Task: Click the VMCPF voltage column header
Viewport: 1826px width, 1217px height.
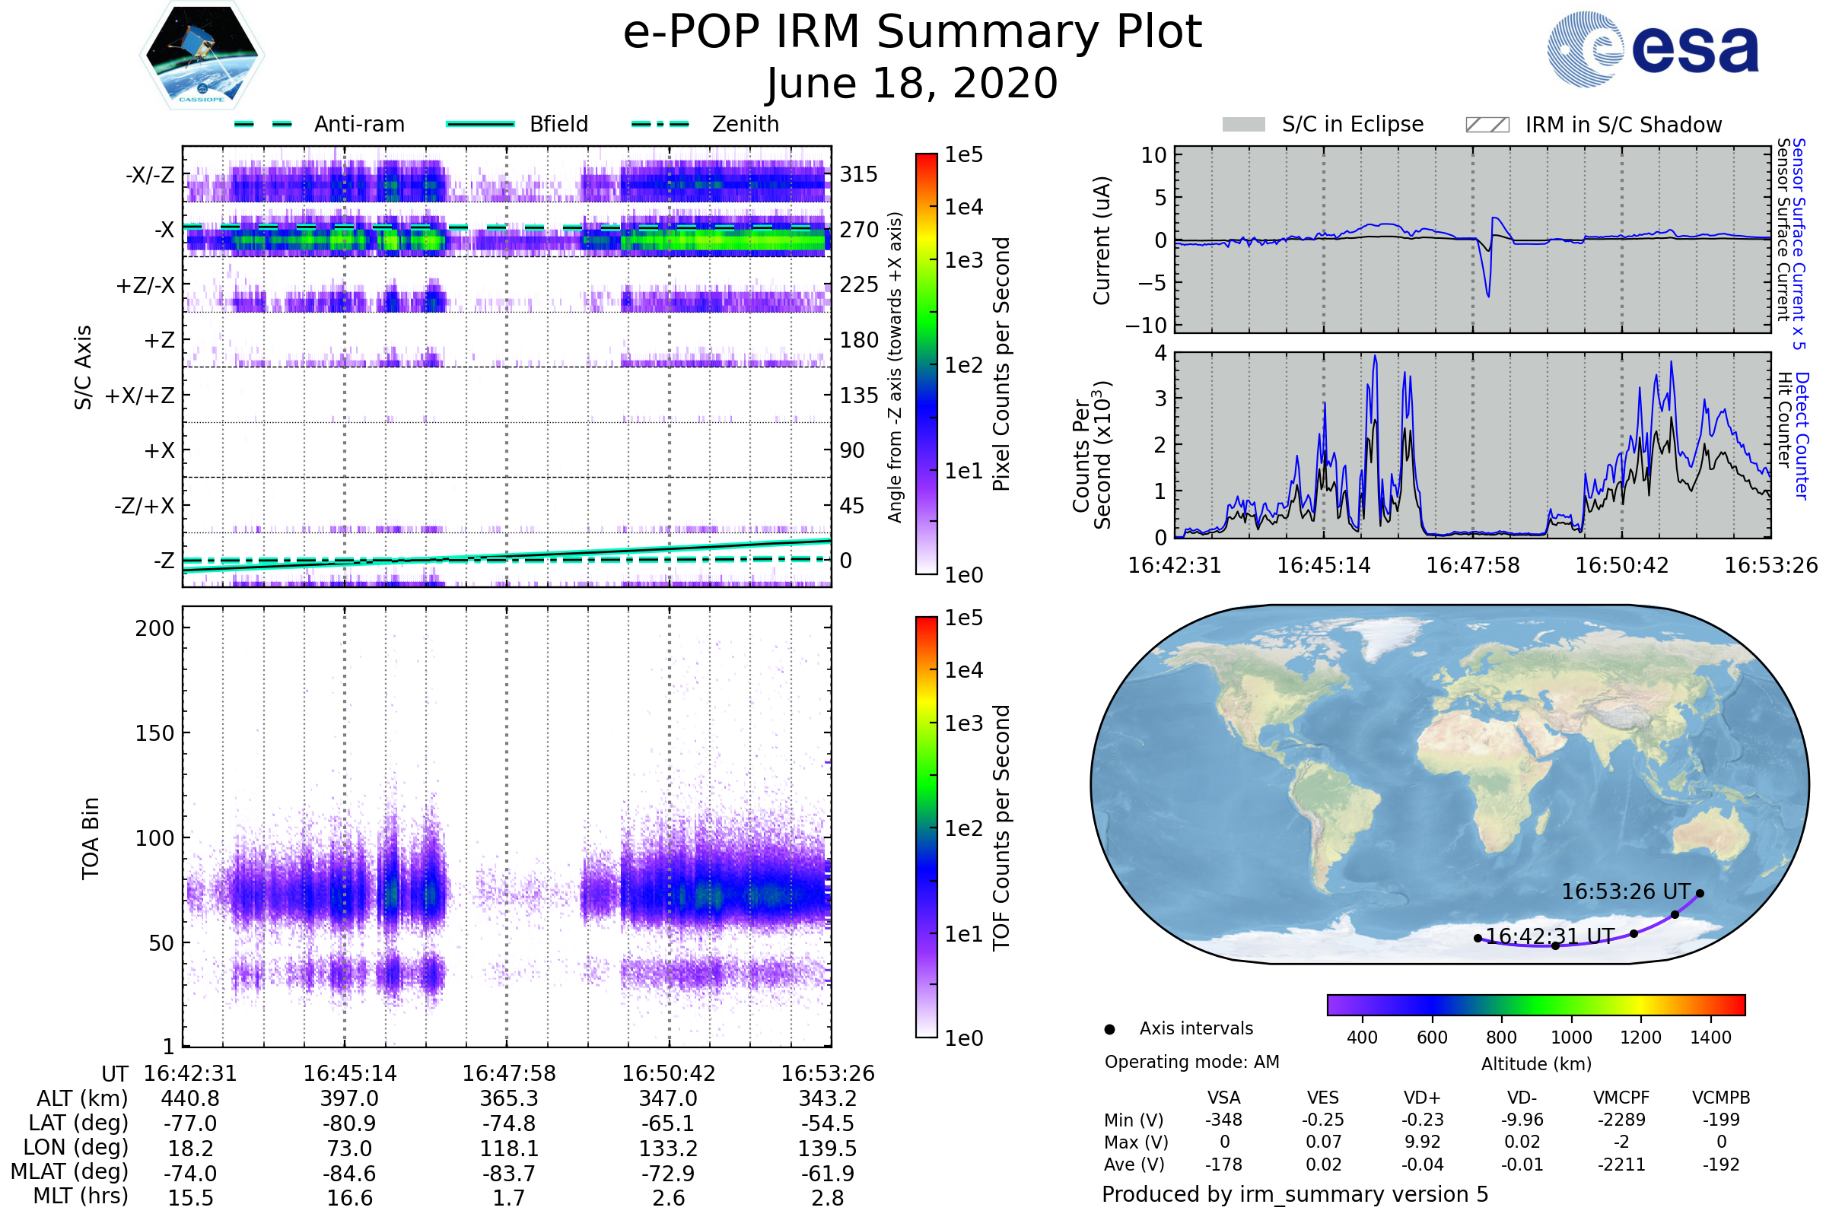Action: pyautogui.click(x=1621, y=1098)
